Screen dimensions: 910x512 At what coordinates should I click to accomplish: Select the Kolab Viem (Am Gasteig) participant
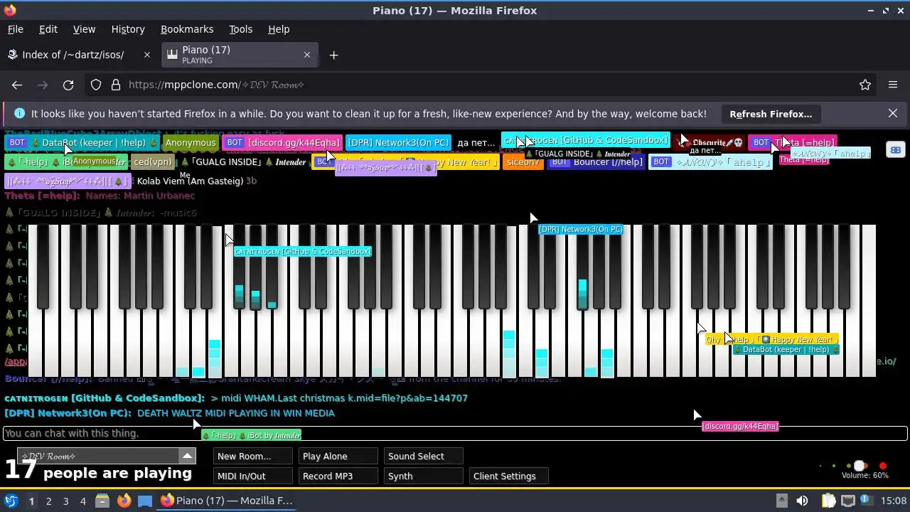(x=190, y=181)
